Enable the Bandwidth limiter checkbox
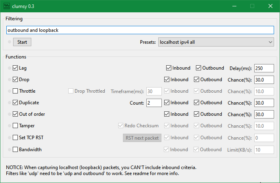This screenshot has height=183, width=280. pyautogui.click(x=15, y=150)
